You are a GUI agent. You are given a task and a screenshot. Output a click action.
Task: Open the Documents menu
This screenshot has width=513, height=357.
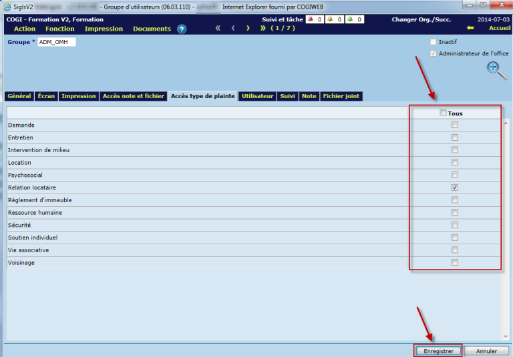pos(152,29)
